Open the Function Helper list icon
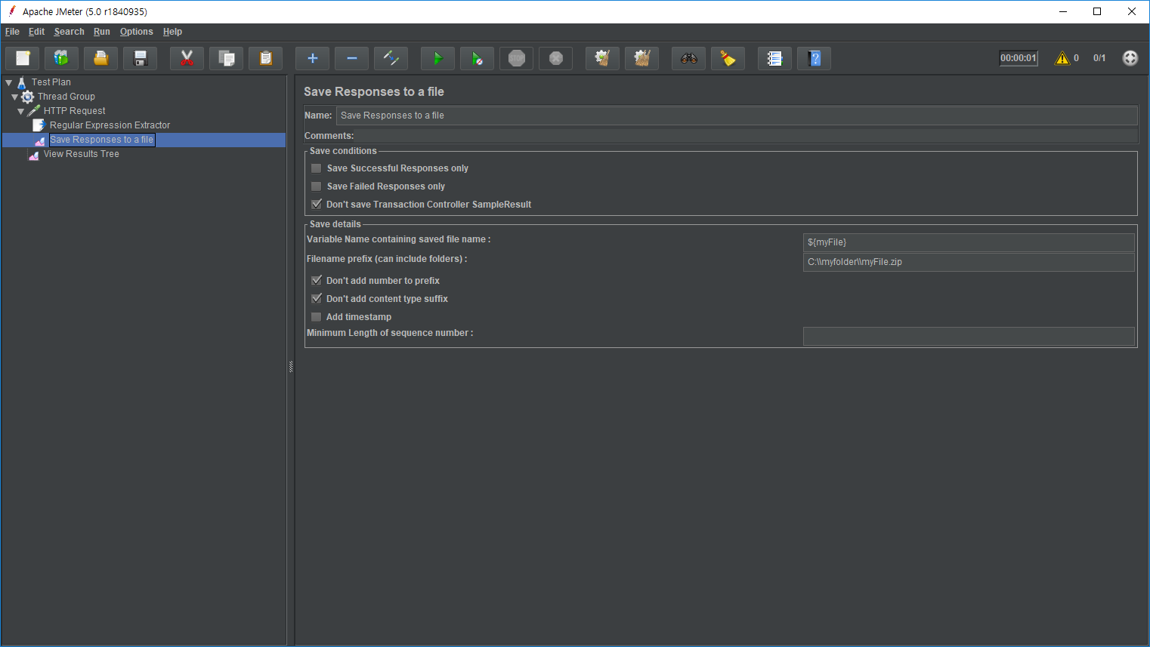Screen dimensions: 1150x647 point(775,58)
